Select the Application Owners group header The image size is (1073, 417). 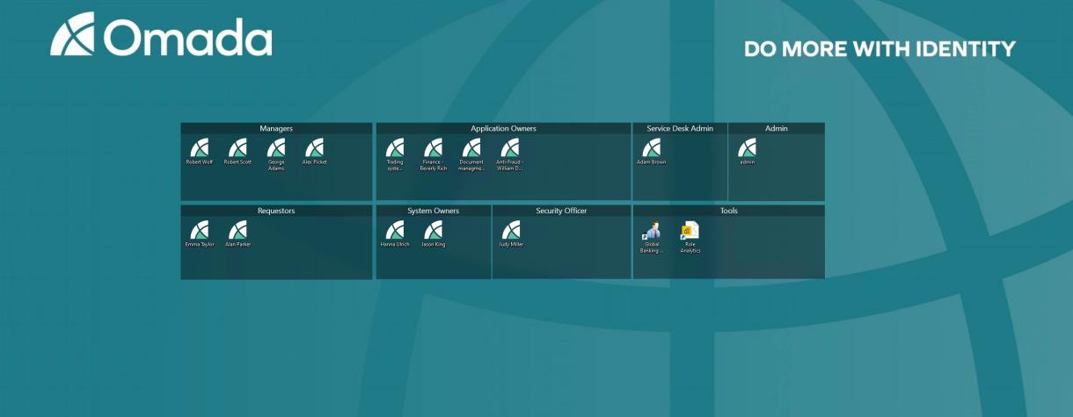pos(503,128)
